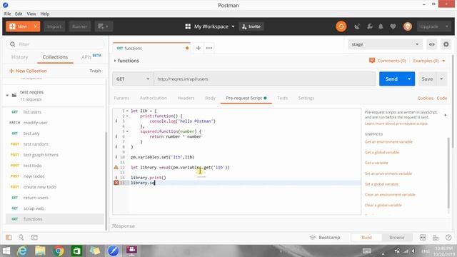Click the error marker on line 15
This screenshot has height=257, width=457.
[x=116, y=183]
